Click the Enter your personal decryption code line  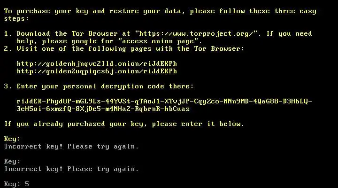99,86
